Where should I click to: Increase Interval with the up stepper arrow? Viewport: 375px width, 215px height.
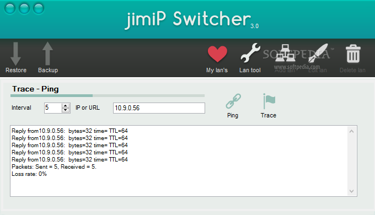[65, 105]
